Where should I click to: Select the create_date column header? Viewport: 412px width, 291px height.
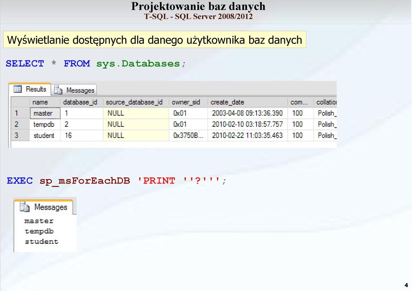point(247,102)
